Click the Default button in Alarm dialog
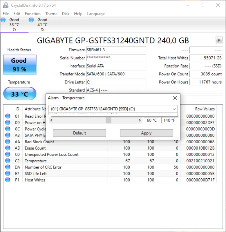This screenshot has height=232, width=226. point(79,133)
